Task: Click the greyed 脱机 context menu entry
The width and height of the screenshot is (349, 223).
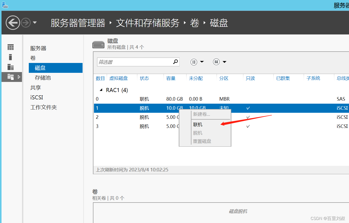Action: [x=198, y=133]
